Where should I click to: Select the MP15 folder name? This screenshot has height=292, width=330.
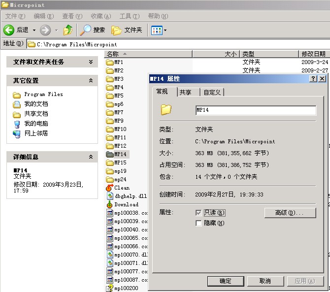[120, 163]
